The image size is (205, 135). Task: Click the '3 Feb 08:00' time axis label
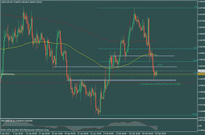click(109, 134)
